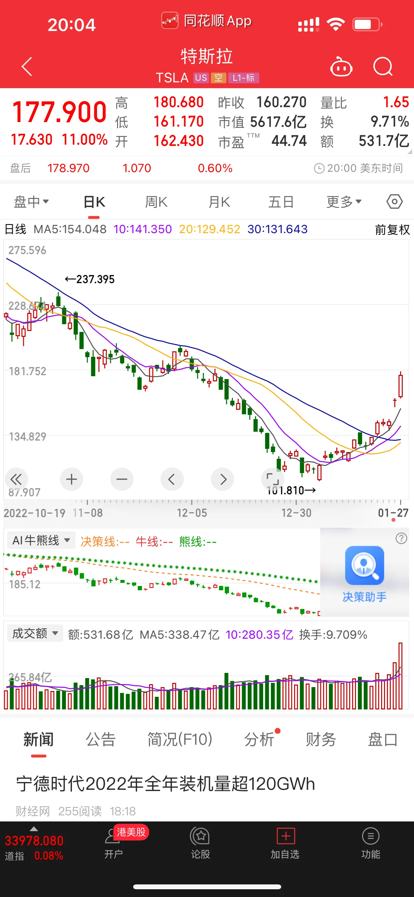The image size is (414, 897).
Task: Toggle the 前复权 price adjustment setting
Action: click(392, 230)
